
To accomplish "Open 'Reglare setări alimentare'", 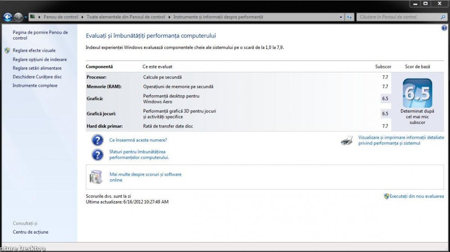I will click(x=37, y=68).
